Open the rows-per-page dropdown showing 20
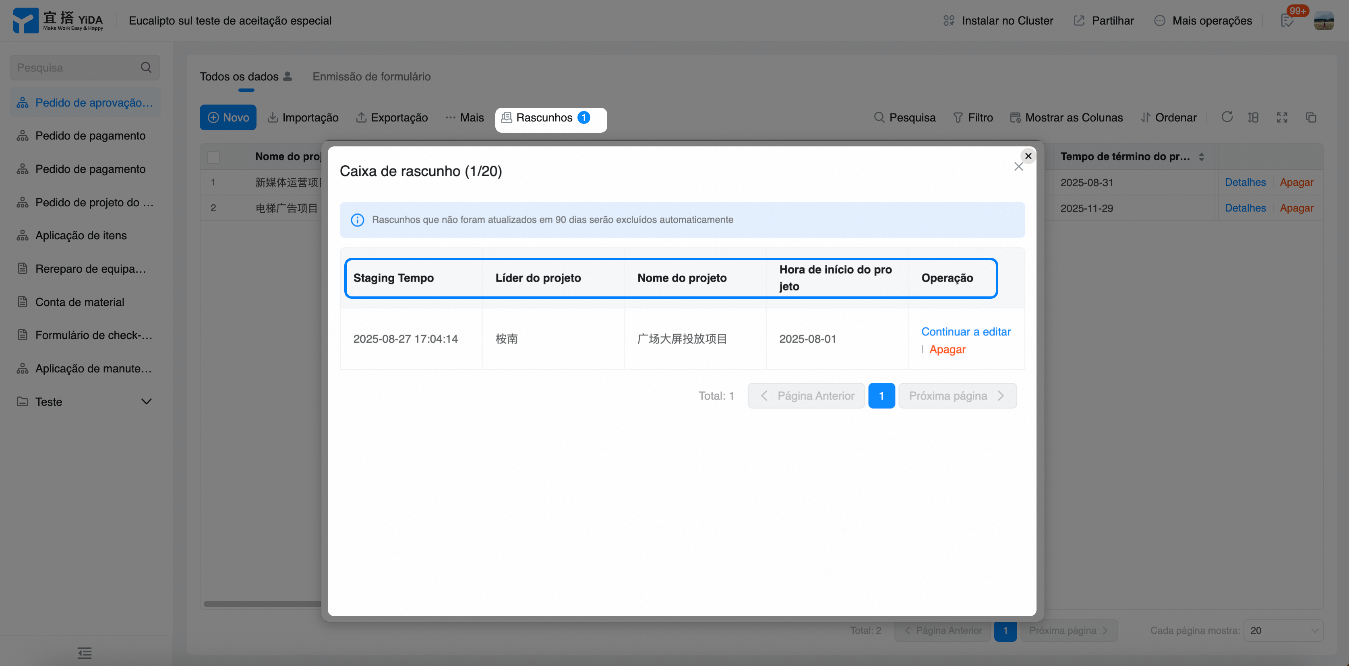This screenshot has height=666, width=1349. (1283, 631)
